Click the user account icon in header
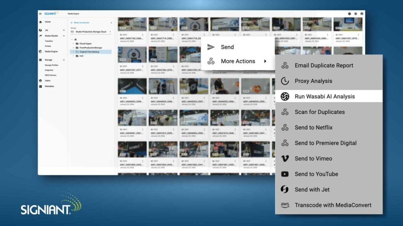The width and height of the screenshot is (403, 226). (362, 14)
